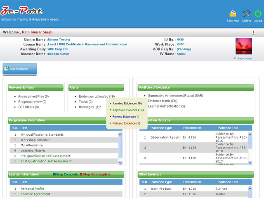Click ID number HK89
Screen dimensions: 264x198
(x=180, y=40)
